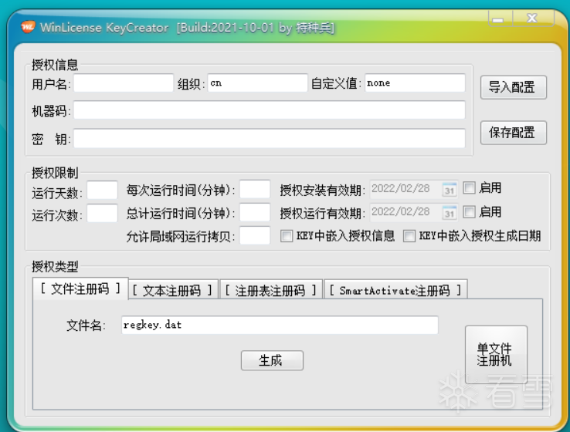This screenshot has width=570, height=432.
Task: Open the SmartActivate注册码 tab
Action: [x=395, y=290]
